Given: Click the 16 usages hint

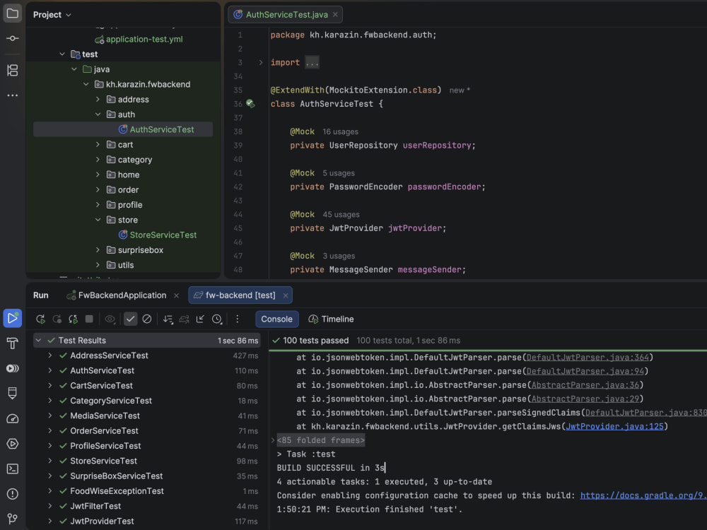Looking at the screenshot, I should pyautogui.click(x=341, y=131).
